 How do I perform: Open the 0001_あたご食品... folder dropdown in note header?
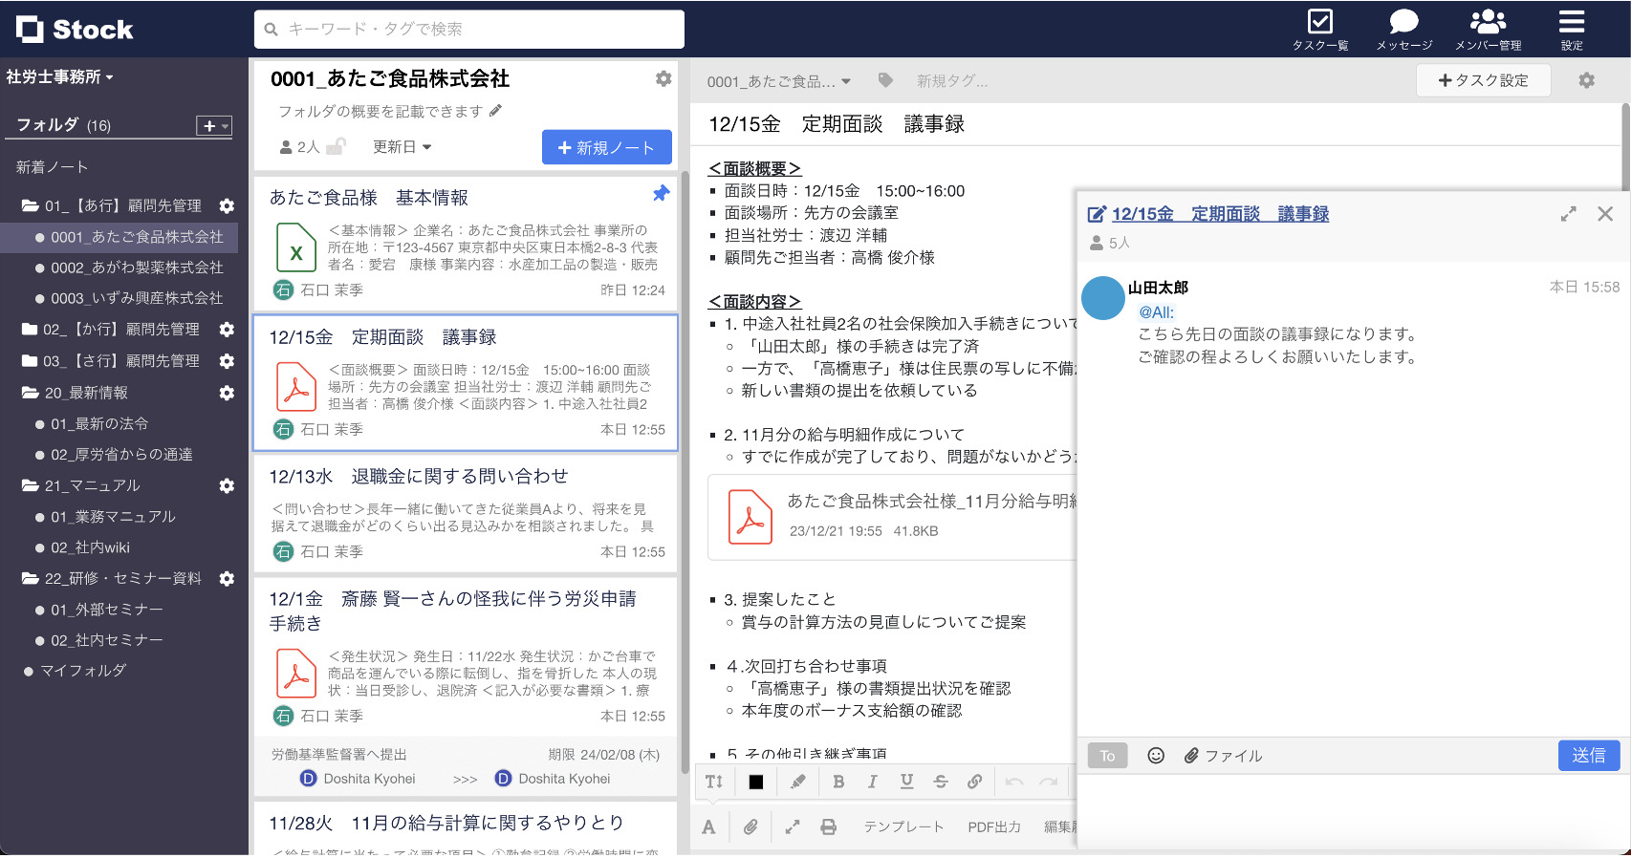click(x=778, y=81)
